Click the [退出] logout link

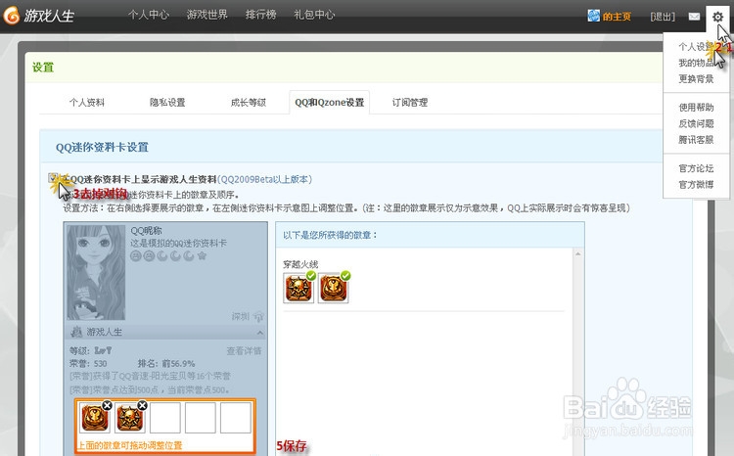663,17
